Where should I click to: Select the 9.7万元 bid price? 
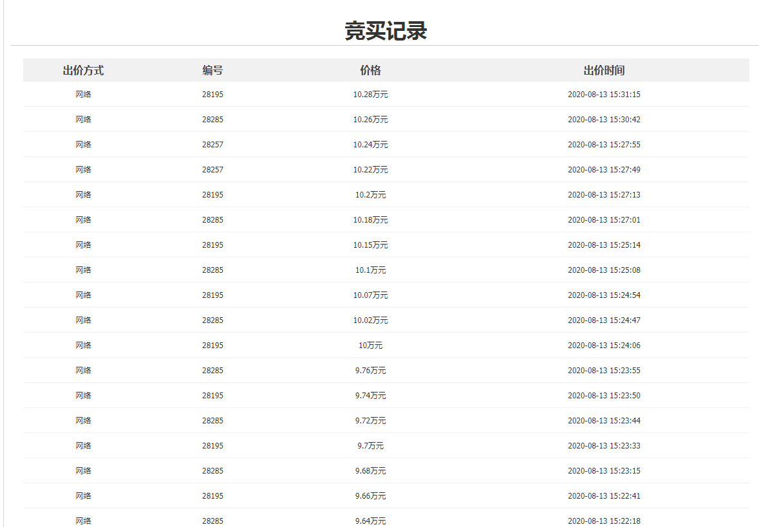tap(370, 446)
